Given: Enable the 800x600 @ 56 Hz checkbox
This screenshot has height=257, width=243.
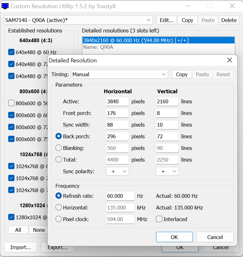Looking at the screenshot, I should (x=12, y=103).
